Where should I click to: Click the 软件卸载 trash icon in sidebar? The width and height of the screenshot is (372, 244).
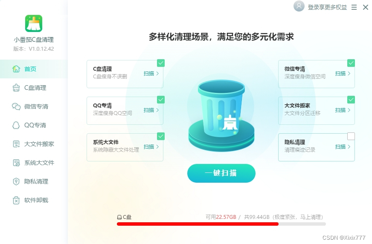pos(16,200)
